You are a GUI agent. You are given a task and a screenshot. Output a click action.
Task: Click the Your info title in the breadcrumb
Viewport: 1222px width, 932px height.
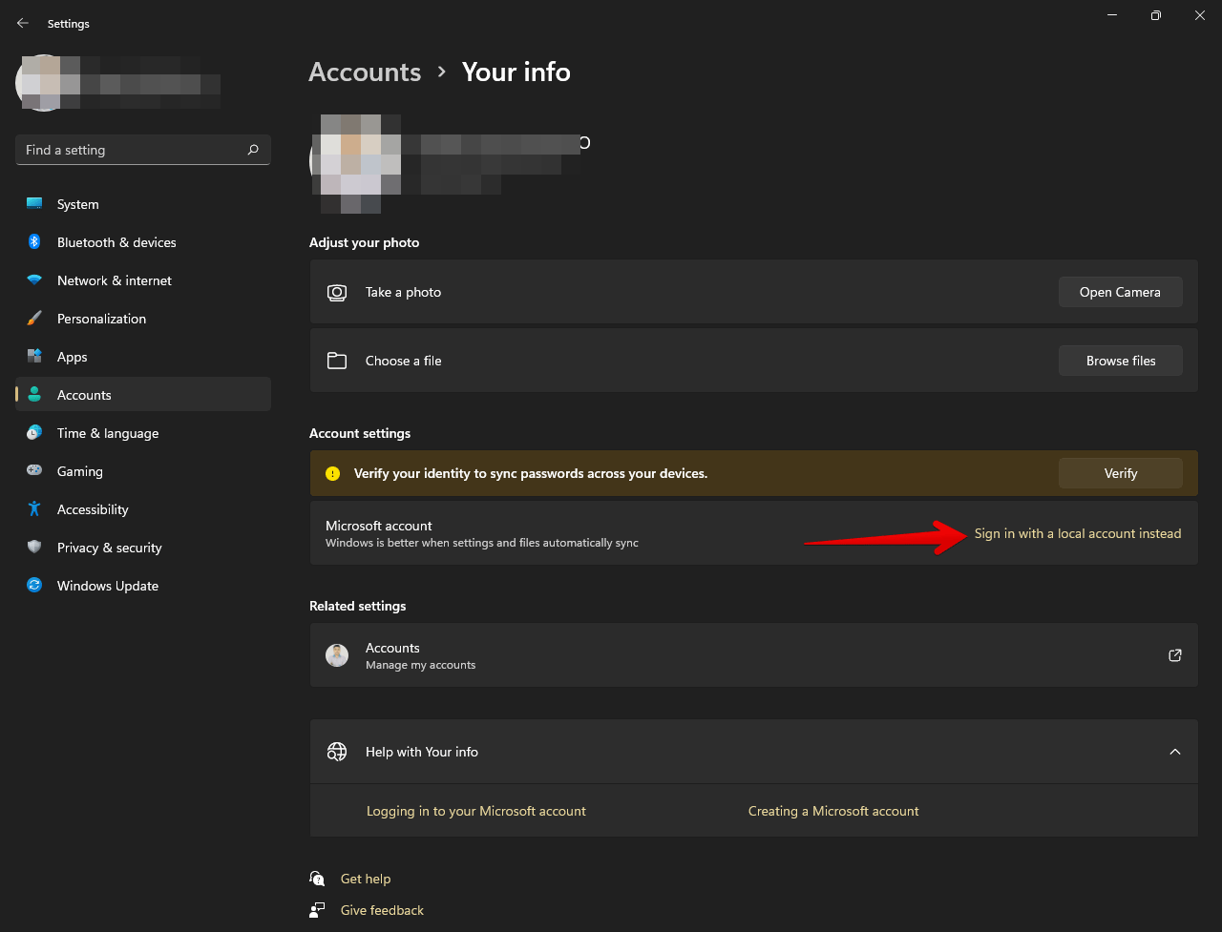[516, 72]
